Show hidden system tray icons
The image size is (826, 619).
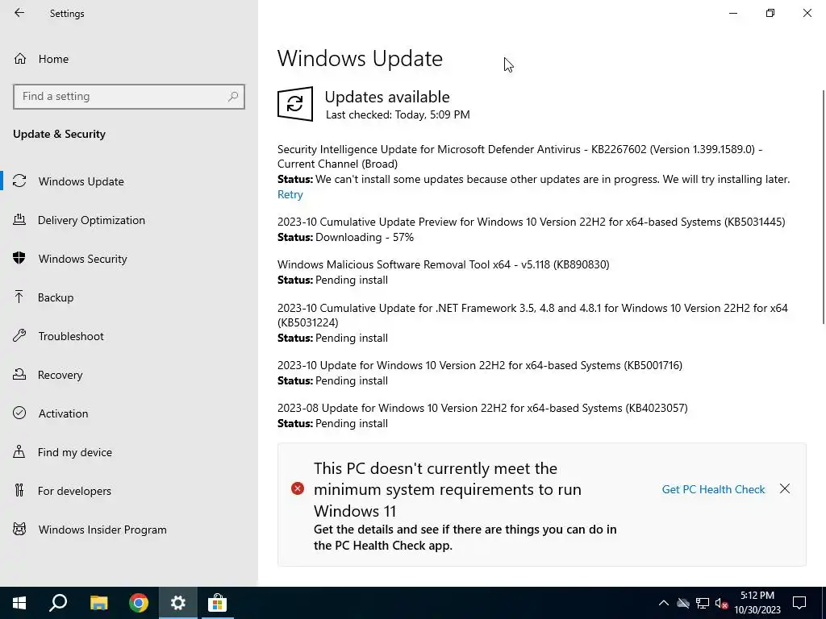[x=664, y=603]
